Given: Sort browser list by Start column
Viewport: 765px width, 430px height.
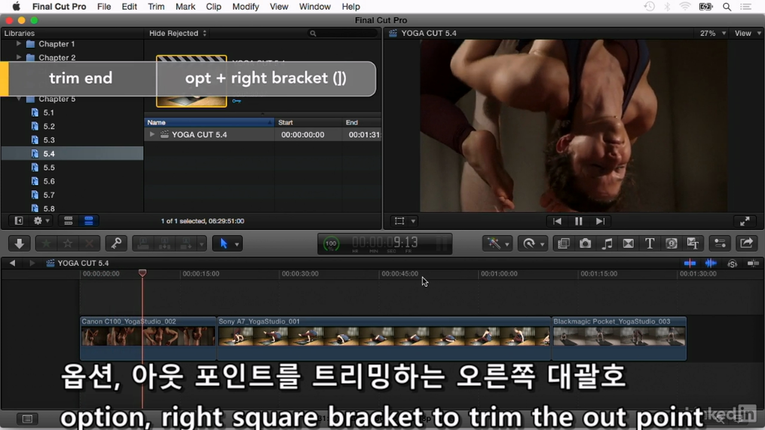Looking at the screenshot, I should (x=308, y=122).
